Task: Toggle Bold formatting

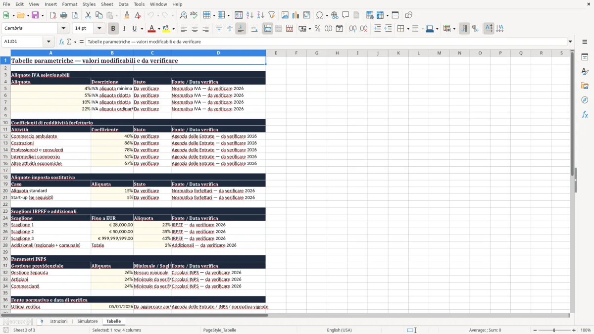Action: click(113, 29)
